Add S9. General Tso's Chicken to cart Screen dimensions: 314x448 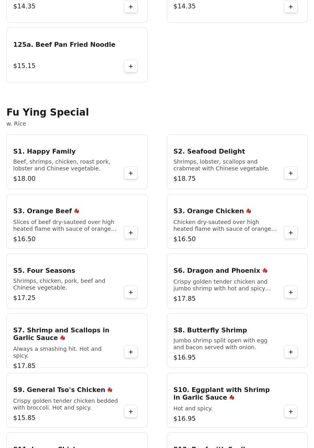131,412
